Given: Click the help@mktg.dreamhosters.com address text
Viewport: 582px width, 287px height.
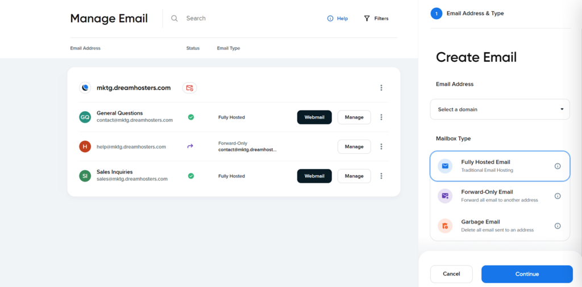Looking at the screenshot, I should click(131, 147).
